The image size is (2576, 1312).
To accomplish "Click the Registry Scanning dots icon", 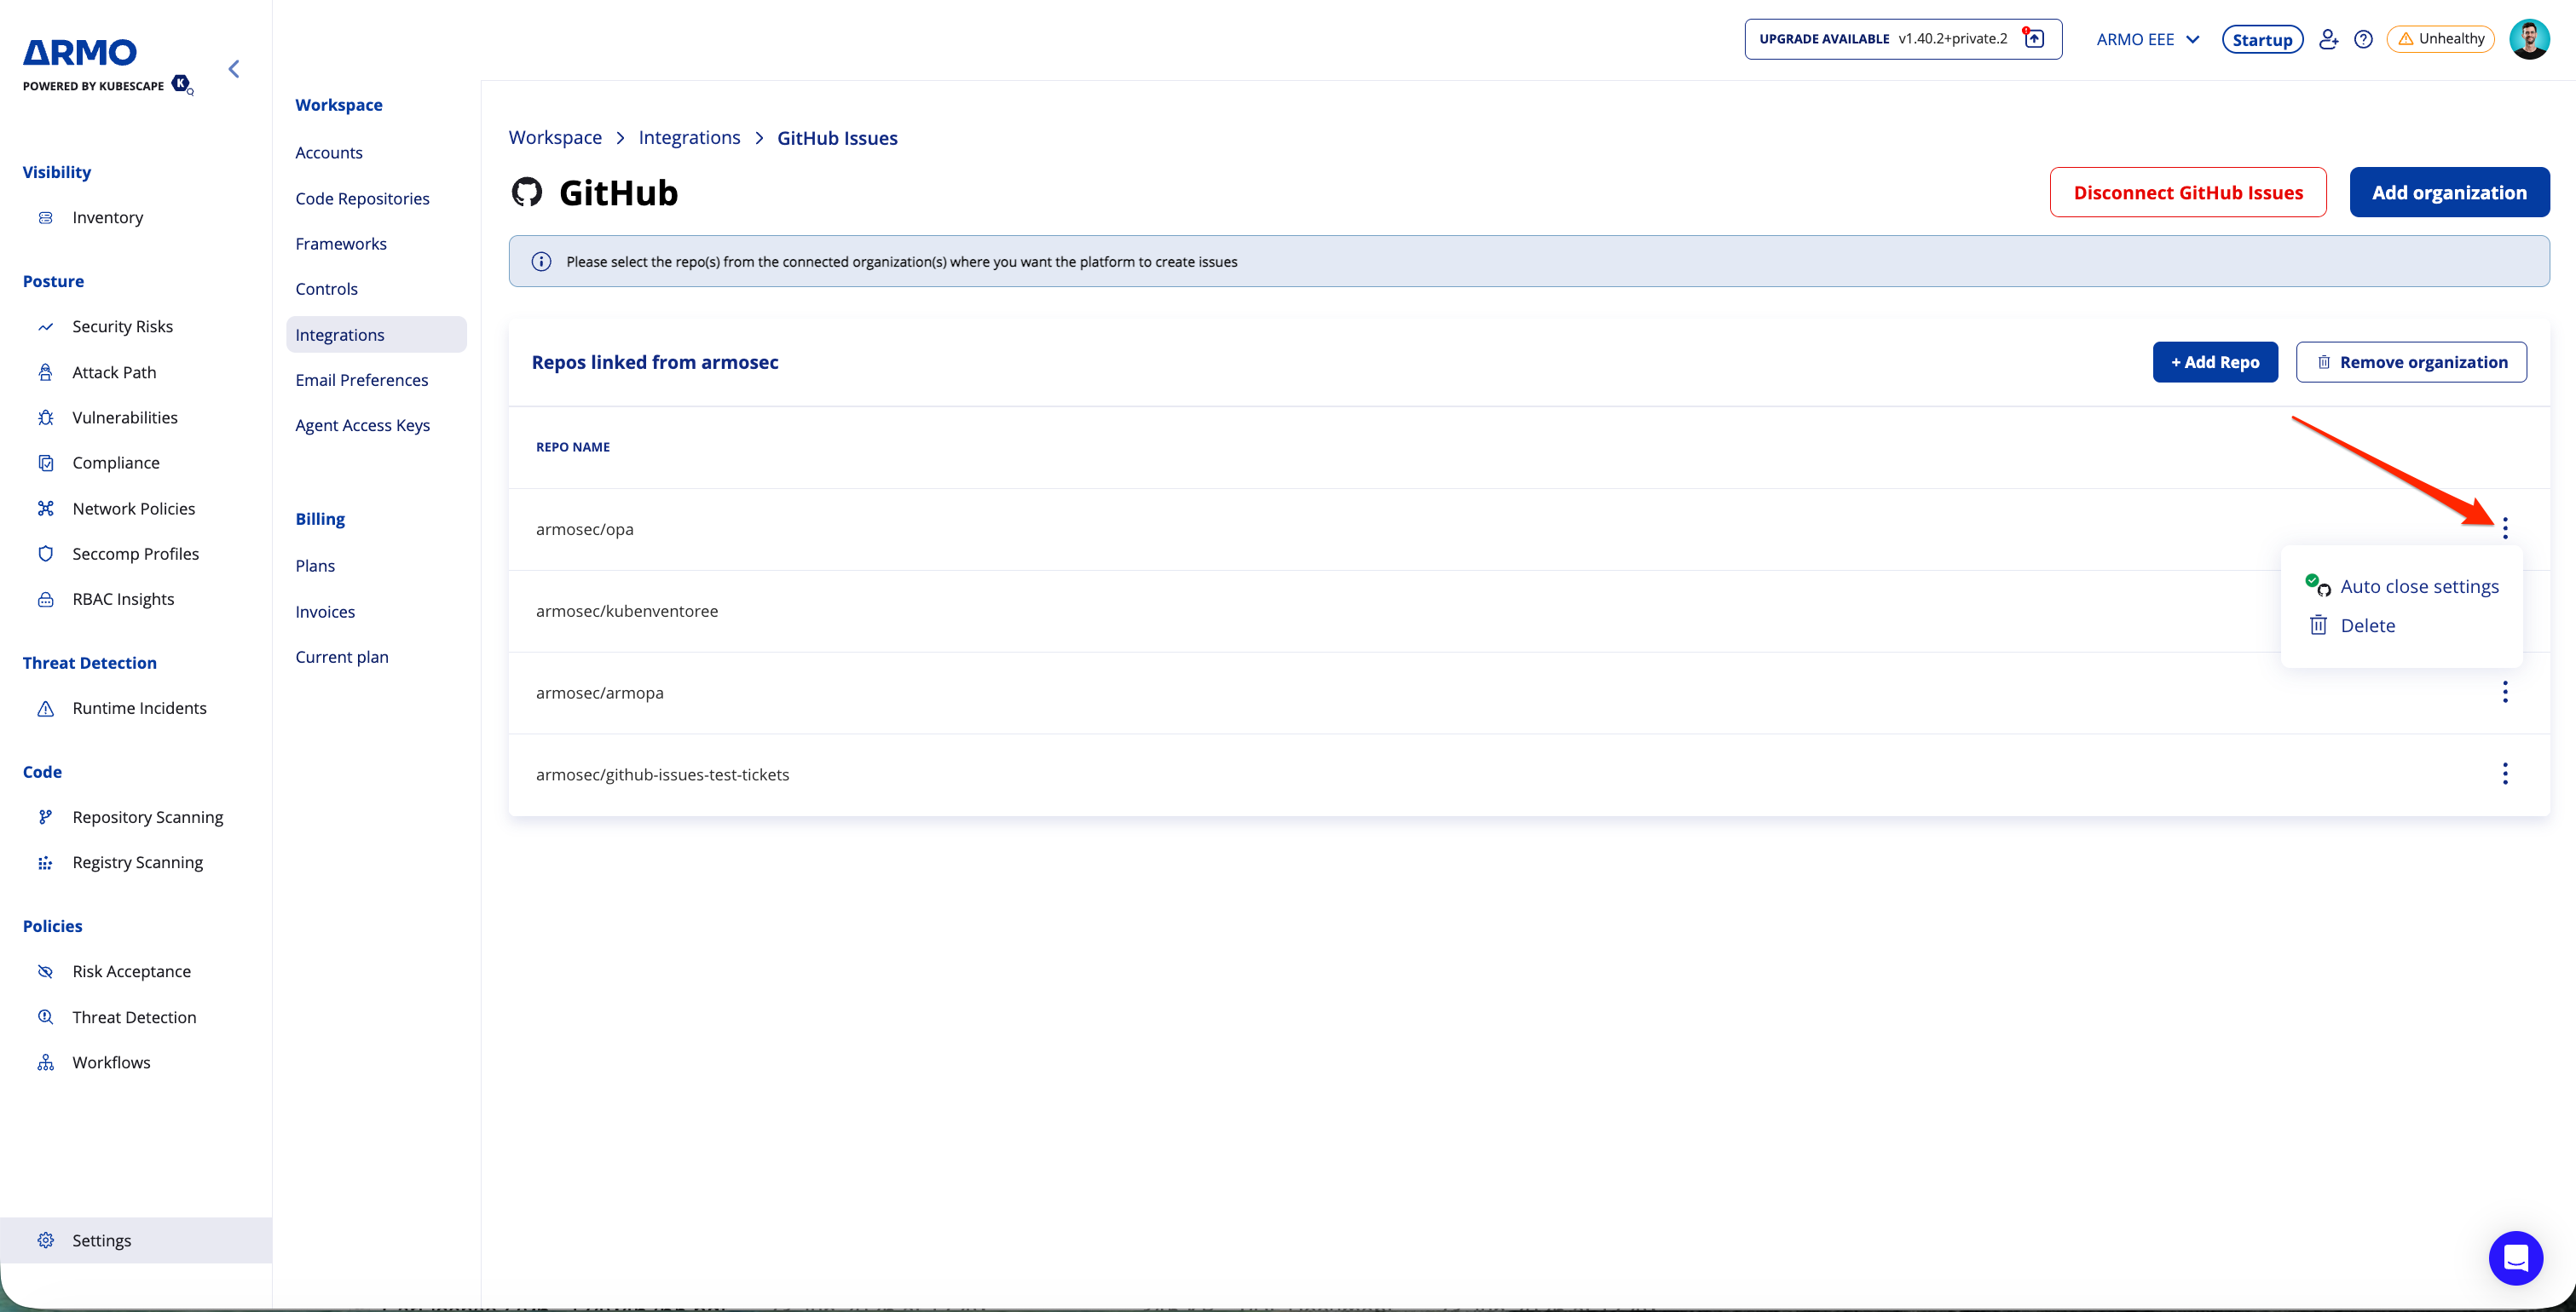I will tap(45, 862).
